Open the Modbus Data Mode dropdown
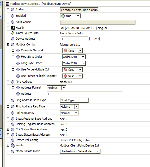This screenshot has height=167, width=150. [98, 151]
